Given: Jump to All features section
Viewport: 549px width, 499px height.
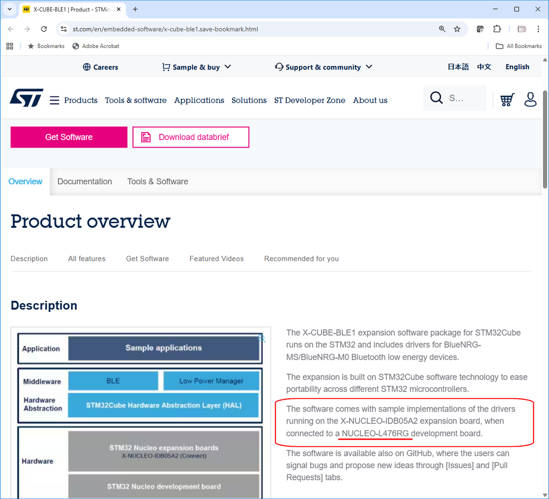Looking at the screenshot, I should [x=87, y=259].
